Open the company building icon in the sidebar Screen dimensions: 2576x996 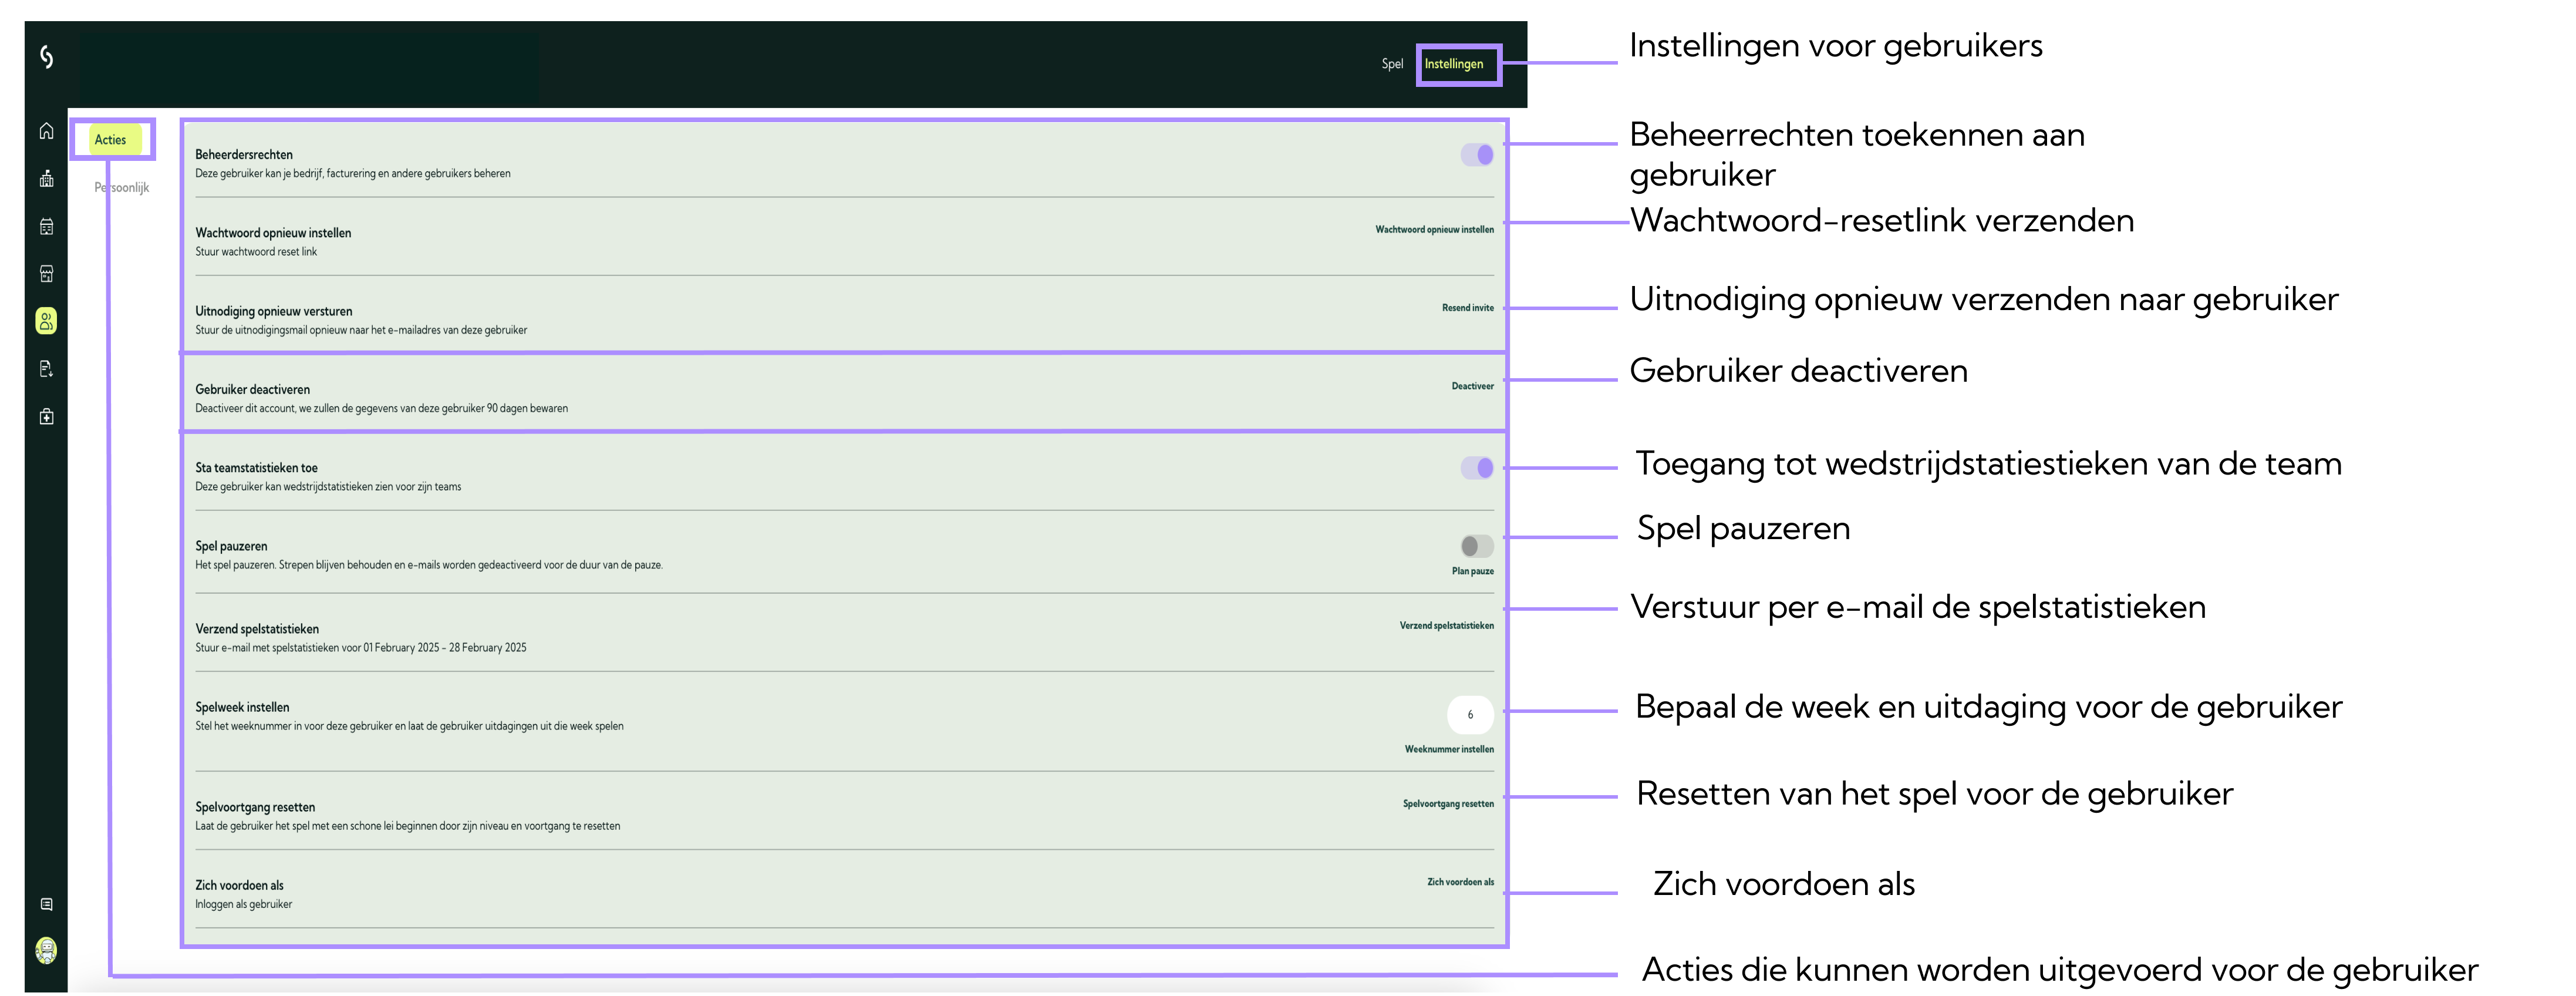pos(46,179)
